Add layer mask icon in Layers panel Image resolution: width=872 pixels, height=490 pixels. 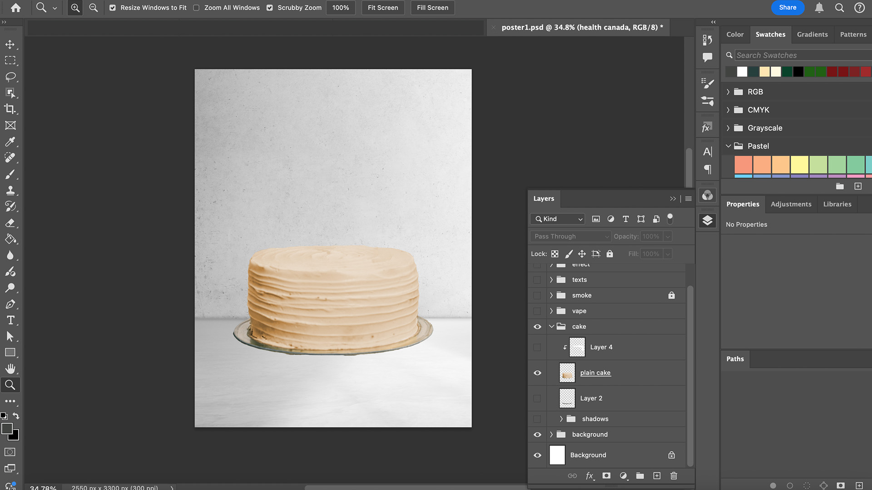coord(606,475)
